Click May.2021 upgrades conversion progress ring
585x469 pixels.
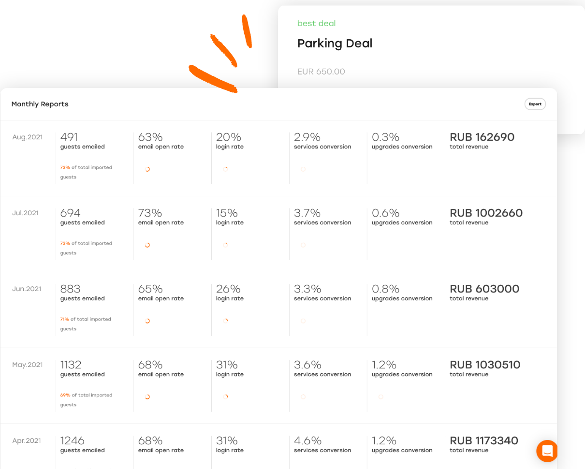[x=381, y=397]
